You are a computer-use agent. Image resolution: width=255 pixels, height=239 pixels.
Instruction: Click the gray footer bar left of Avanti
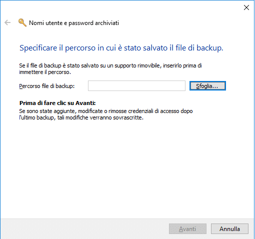83,229
